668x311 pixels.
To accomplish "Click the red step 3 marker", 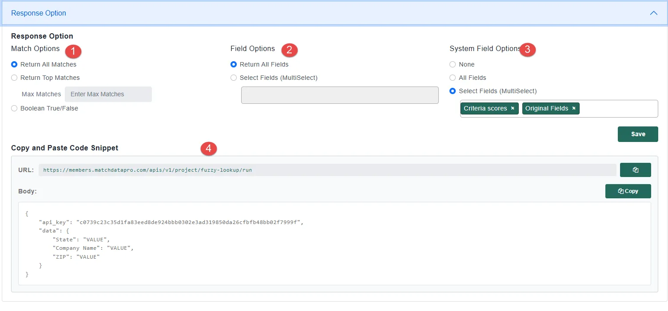I will [x=527, y=50].
